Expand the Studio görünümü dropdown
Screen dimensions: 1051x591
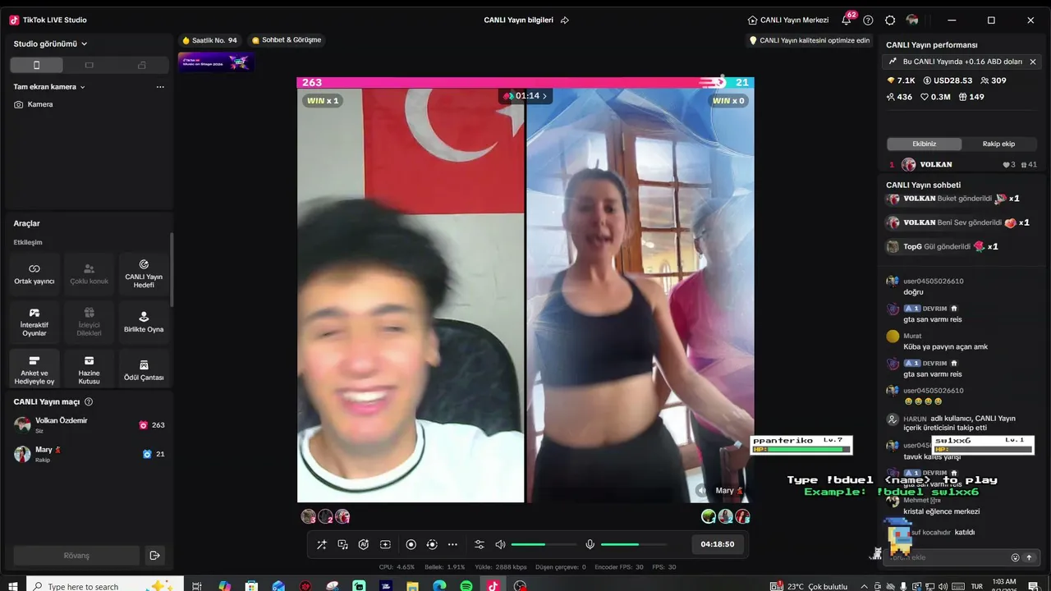pyautogui.click(x=50, y=44)
